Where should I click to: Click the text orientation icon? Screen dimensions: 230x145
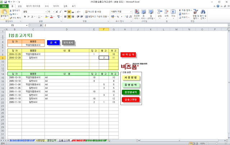(78, 12)
